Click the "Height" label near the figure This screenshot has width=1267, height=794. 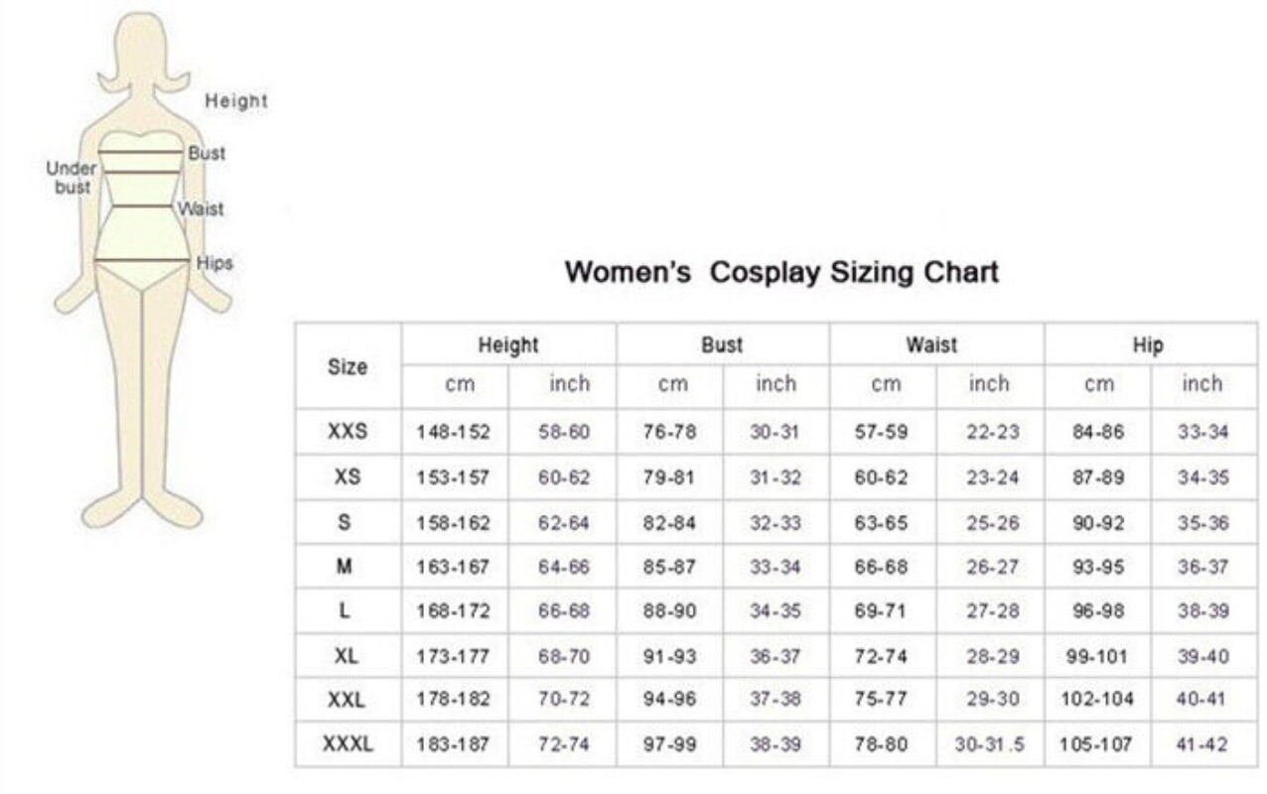[x=236, y=100]
